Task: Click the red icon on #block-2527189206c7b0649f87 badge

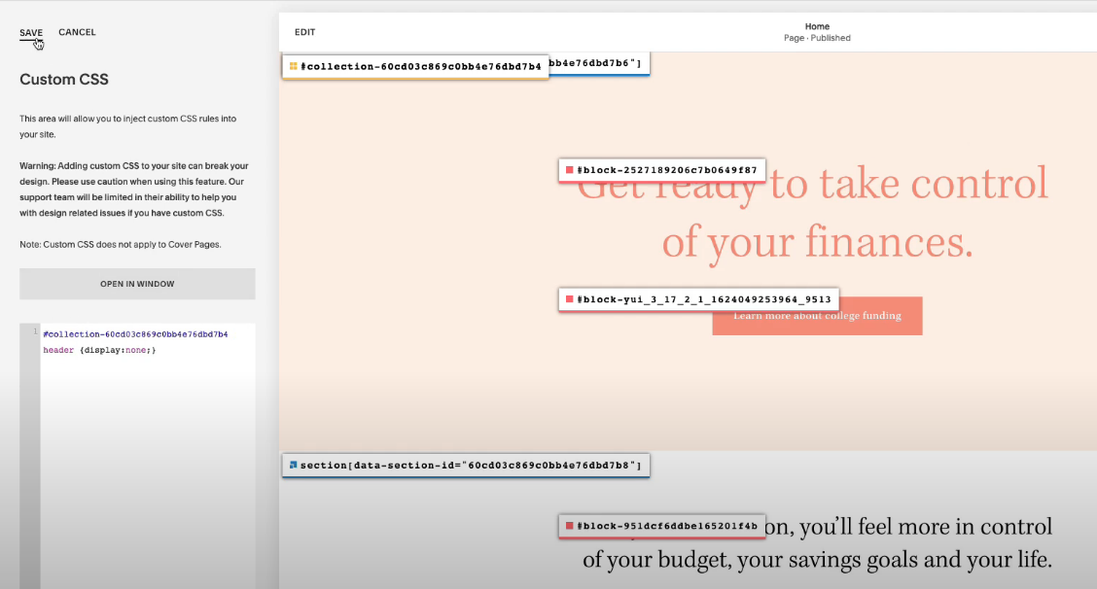Action: point(571,169)
